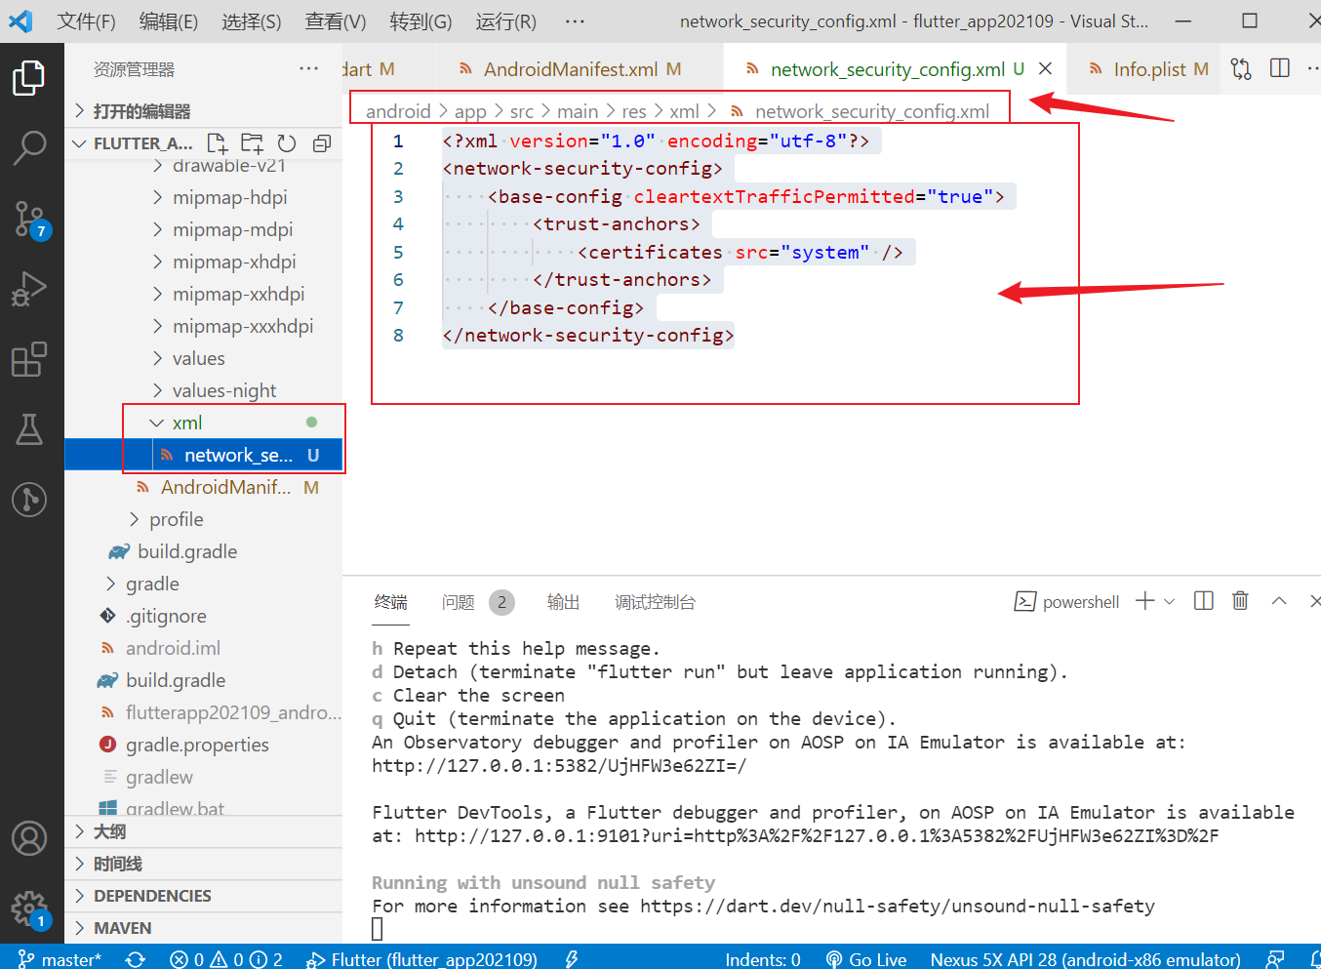Synchronize changes in status bar

(136, 959)
